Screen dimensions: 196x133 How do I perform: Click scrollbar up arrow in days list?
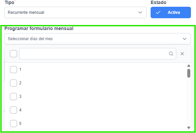click(x=189, y=65)
